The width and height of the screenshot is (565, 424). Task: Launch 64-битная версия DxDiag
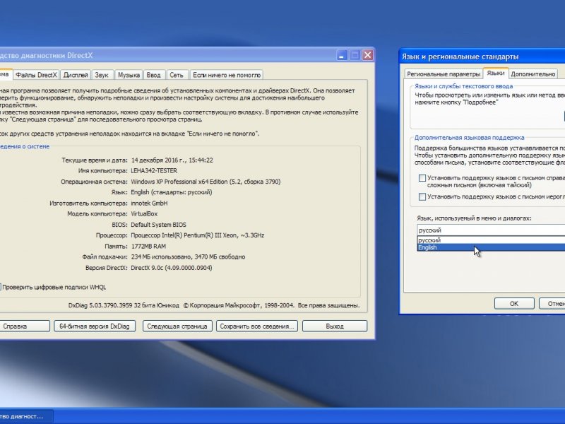(x=95, y=326)
